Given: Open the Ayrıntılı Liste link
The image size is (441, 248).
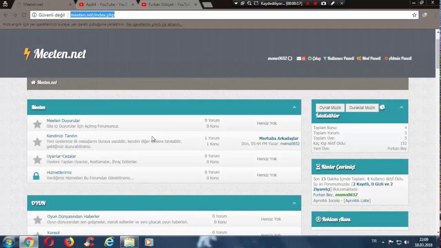Looking at the screenshot, I should 357,200.
